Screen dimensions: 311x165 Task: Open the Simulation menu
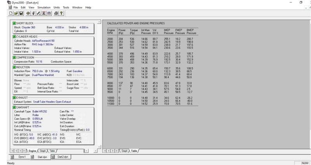pos(44,7)
